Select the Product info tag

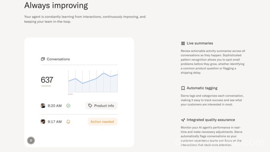(x=101, y=105)
